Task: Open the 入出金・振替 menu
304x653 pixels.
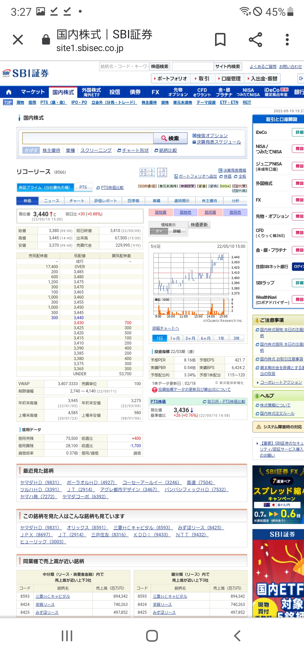Action: (262, 78)
